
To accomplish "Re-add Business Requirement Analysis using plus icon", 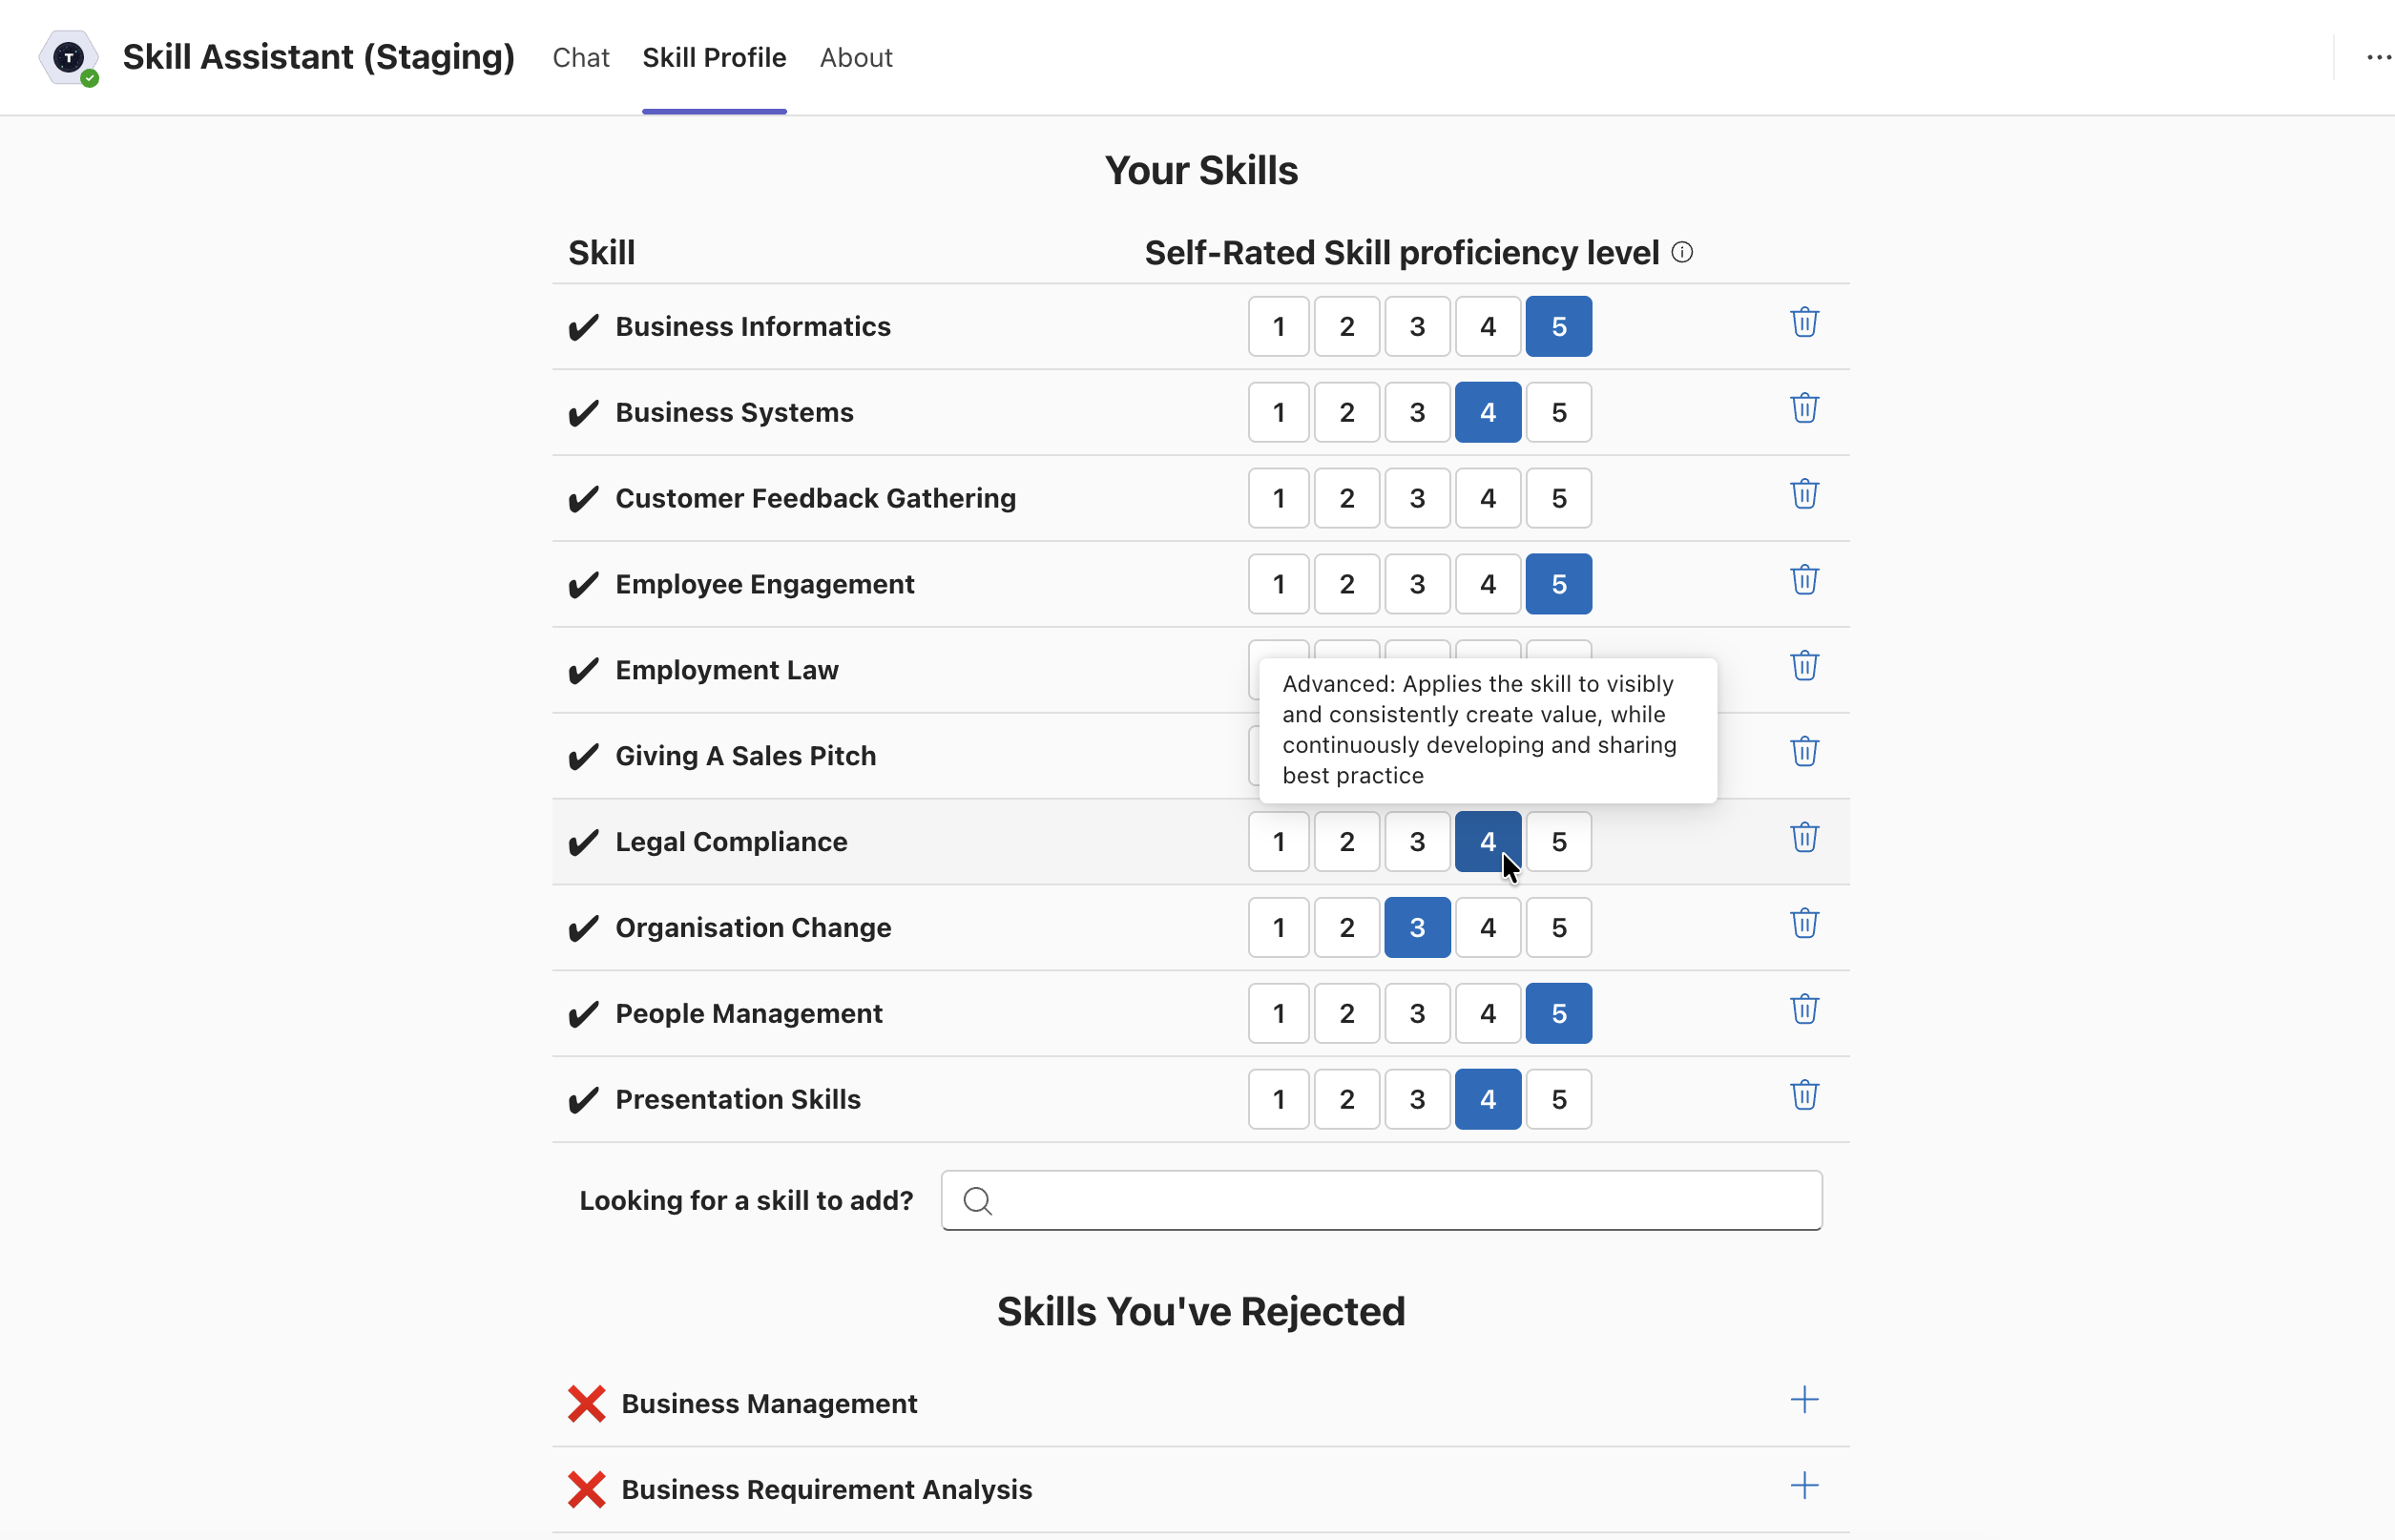I will tap(1803, 1486).
